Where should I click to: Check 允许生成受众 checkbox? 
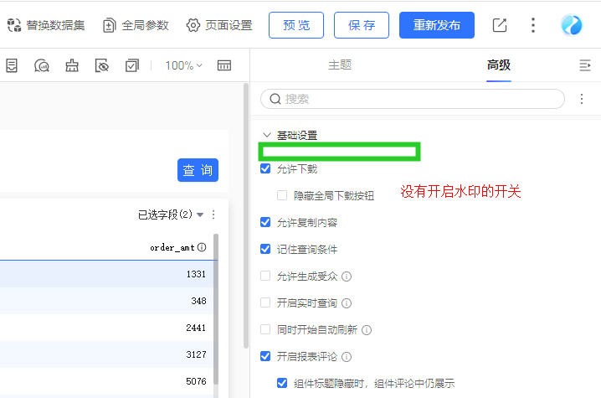click(x=265, y=276)
